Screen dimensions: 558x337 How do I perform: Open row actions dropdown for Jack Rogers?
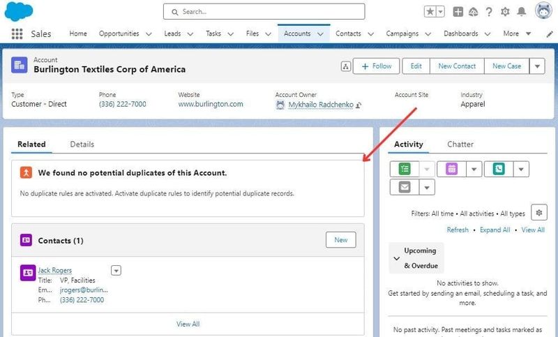(x=116, y=271)
